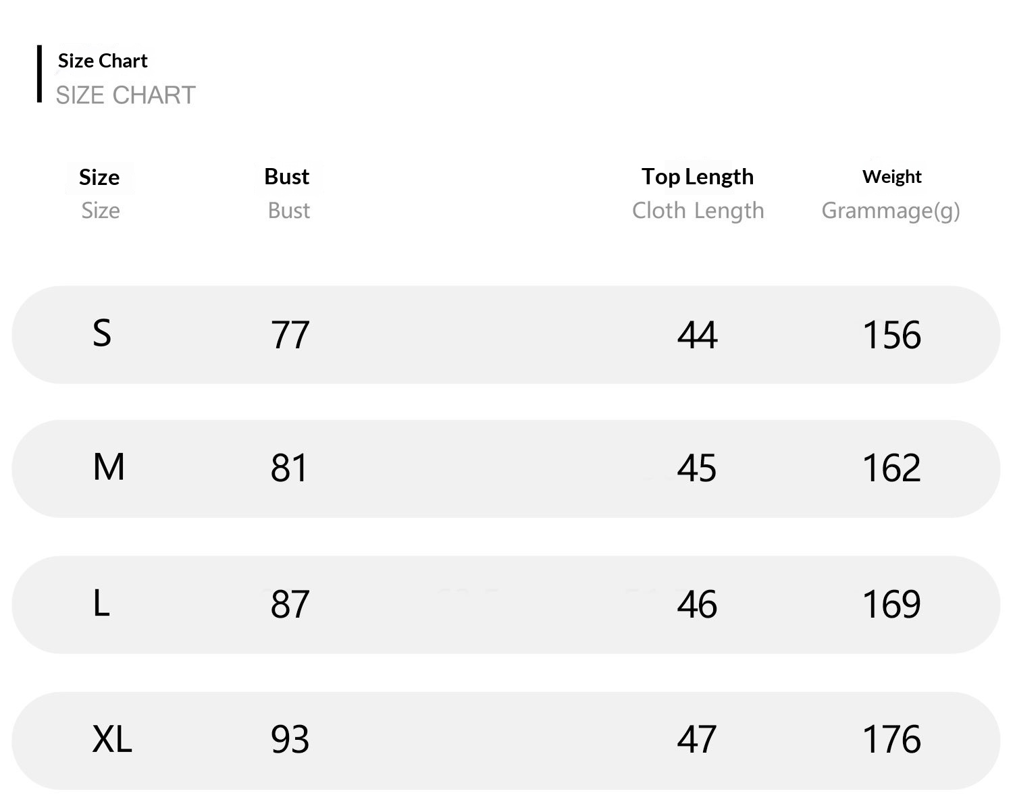Image resolution: width=1013 pixels, height=808 pixels.
Task: Select the "Weight" column header
Action: (x=891, y=177)
